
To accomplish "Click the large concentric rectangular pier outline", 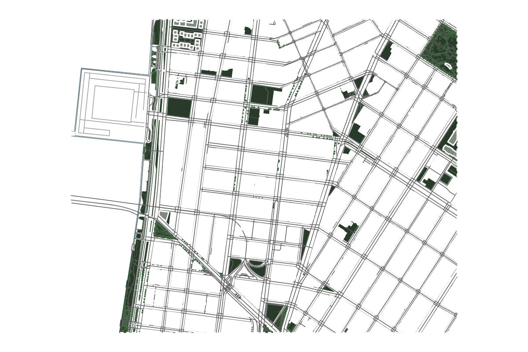I will 113,106.
